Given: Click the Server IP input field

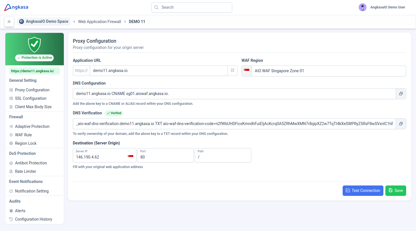Looking at the screenshot, I should [x=105, y=155].
